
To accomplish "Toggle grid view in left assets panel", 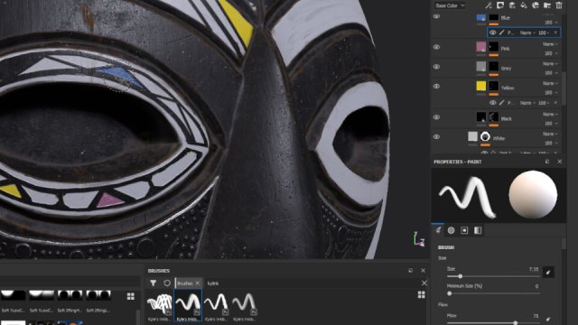I will [130, 296].
